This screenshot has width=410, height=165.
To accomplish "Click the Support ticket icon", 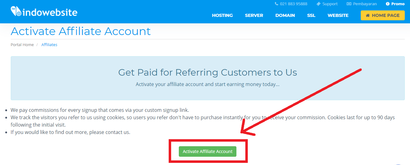I will tap(318, 4).
